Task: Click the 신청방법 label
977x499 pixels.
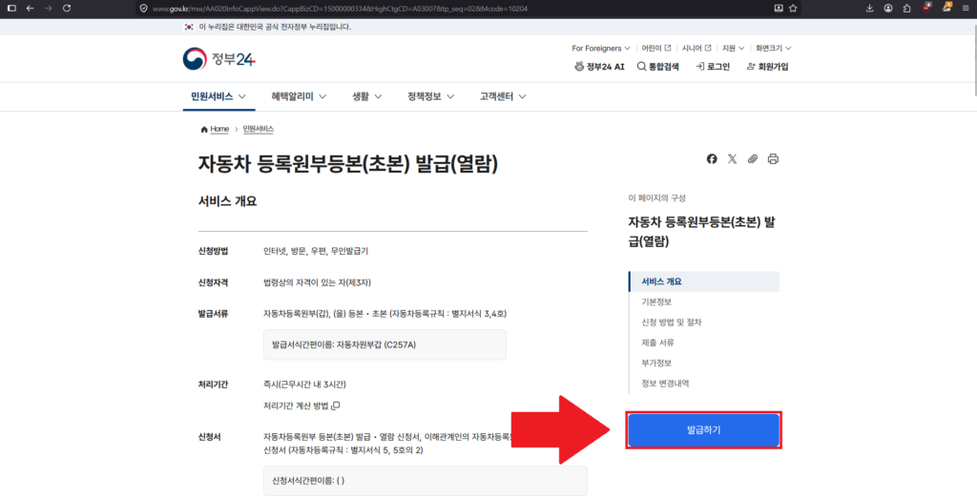Action: [x=213, y=251]
